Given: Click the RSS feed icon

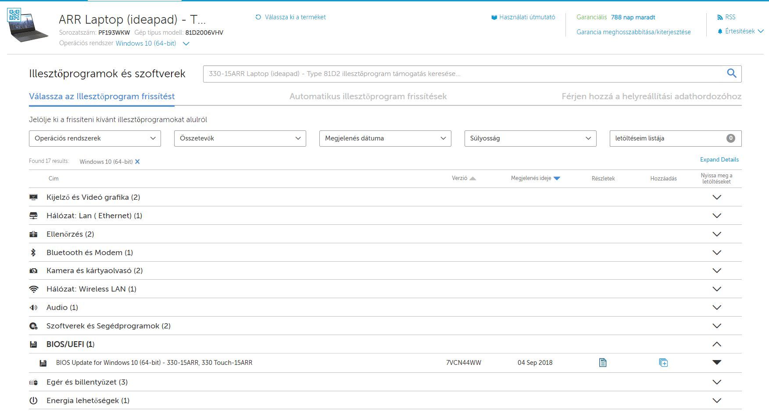Looking at the screenshot, I should [x=720, y=18].
